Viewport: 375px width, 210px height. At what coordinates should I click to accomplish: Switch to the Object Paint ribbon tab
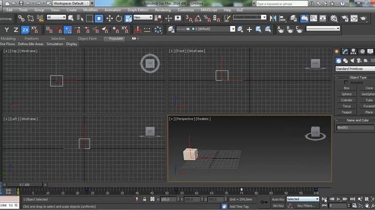tap(87, 38)
